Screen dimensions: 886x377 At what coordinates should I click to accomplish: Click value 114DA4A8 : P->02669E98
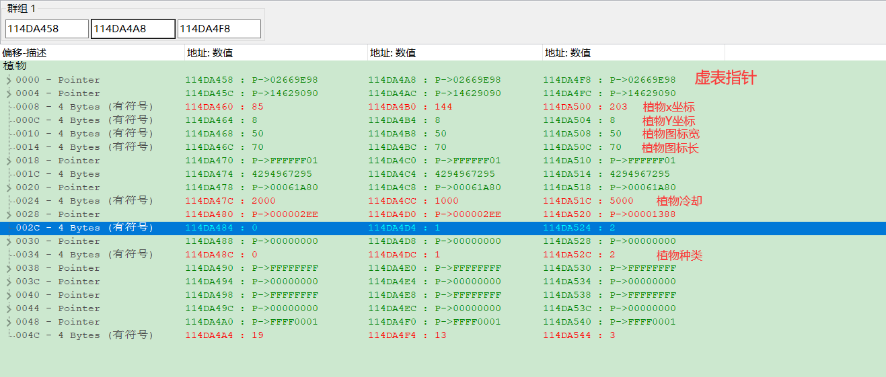pyautogui.click(x=434, y=80)
